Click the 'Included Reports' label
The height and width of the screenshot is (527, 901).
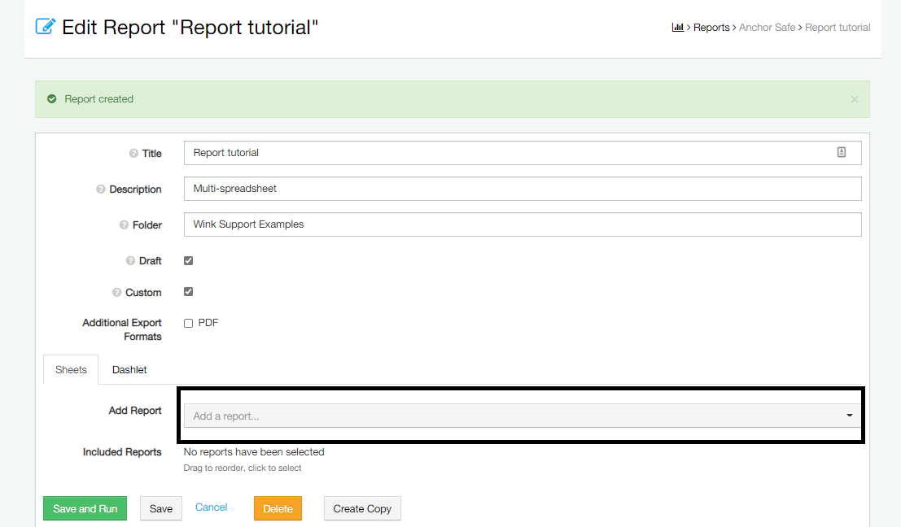click(122, 452)
